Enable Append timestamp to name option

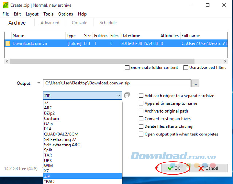click(x=141, y=103)
